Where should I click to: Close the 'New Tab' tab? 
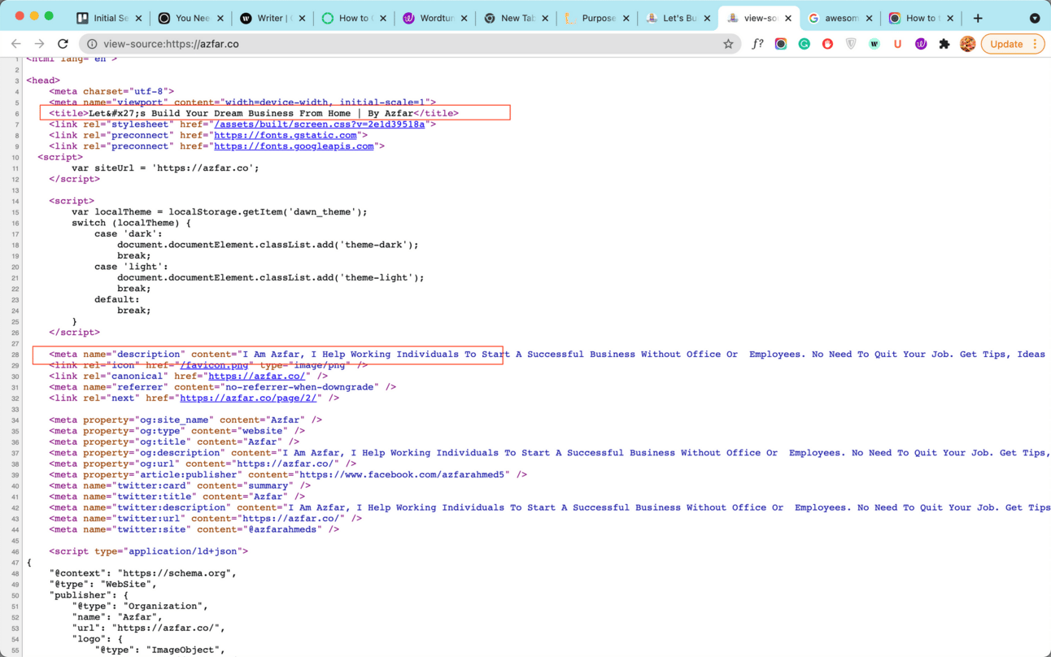coord(545,18)
